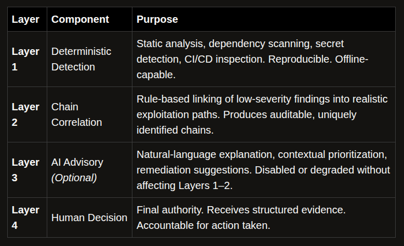The height and width of the screenshot is (246, 404).
Task: Click the Rule-based linking purpose text
Action: click(262, 114)
